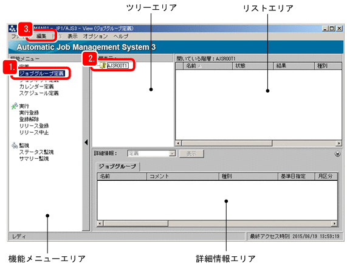
Task: Open the オプション menu
Action: coord(95,36)
